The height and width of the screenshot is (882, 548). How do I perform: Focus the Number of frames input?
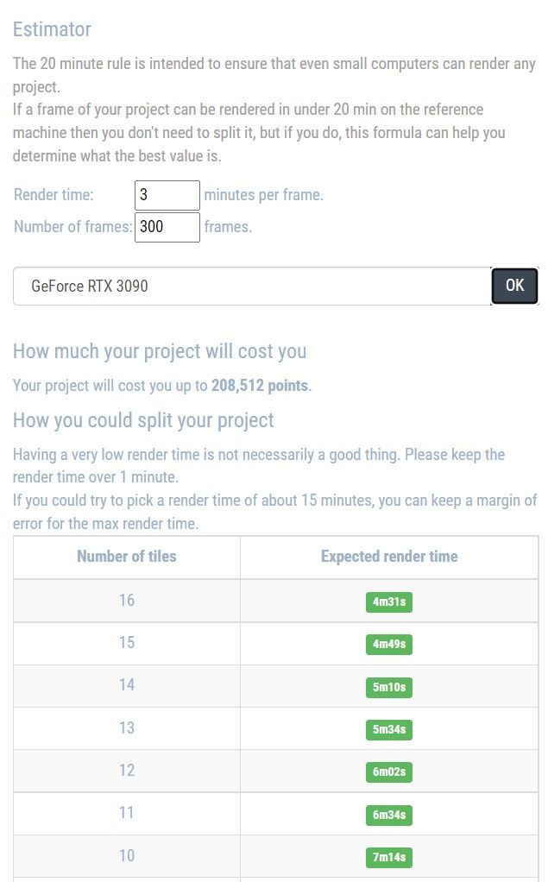[x=167, y=227]
